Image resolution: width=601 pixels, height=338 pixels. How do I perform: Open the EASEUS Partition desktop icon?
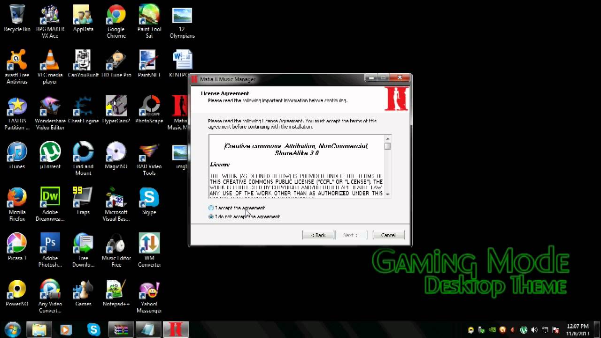[17, 113]
